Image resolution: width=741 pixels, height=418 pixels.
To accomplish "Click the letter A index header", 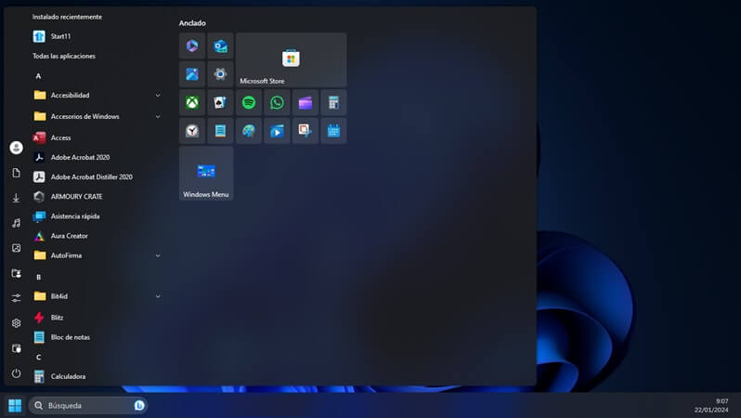I will (x=38, y=76).
